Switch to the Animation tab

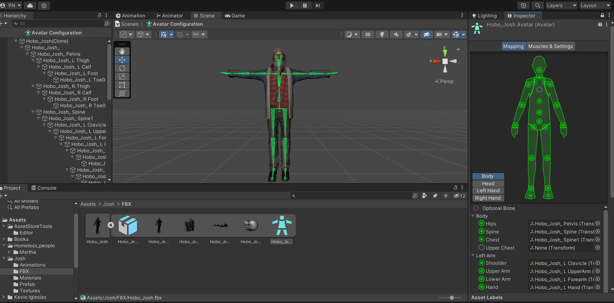(x=130, y=15)
